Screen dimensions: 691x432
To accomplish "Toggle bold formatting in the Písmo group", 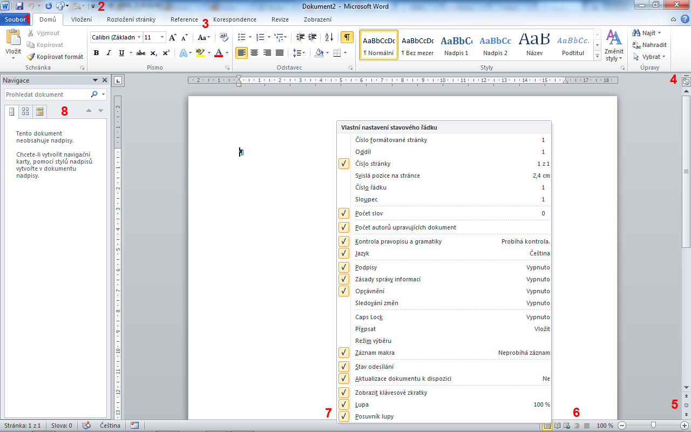I will click(x=96, y=53).
